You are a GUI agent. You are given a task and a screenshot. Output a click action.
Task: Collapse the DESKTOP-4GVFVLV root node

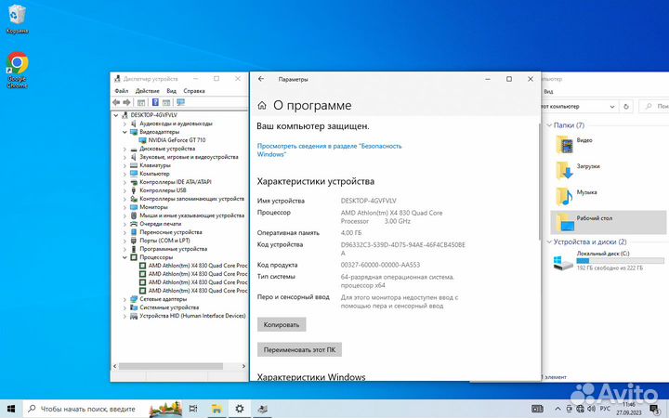pos(115,115)
